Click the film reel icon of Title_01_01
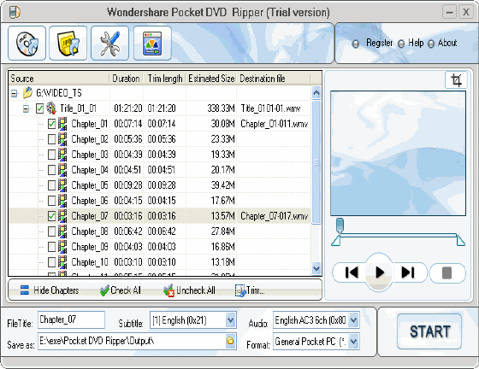 click(51, 108)
